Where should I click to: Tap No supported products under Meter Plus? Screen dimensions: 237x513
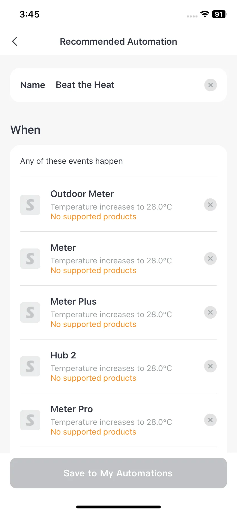(x=93, y=324)
